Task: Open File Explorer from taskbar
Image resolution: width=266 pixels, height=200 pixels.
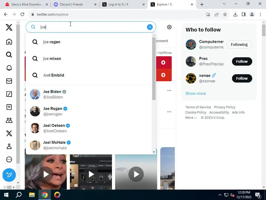Action: [x=32, y=195]
